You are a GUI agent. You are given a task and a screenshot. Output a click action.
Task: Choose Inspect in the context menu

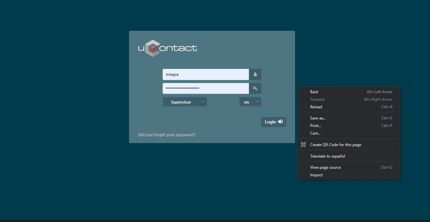[349, 175]
